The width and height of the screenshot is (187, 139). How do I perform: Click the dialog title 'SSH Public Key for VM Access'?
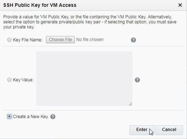[x=40, y=5]
